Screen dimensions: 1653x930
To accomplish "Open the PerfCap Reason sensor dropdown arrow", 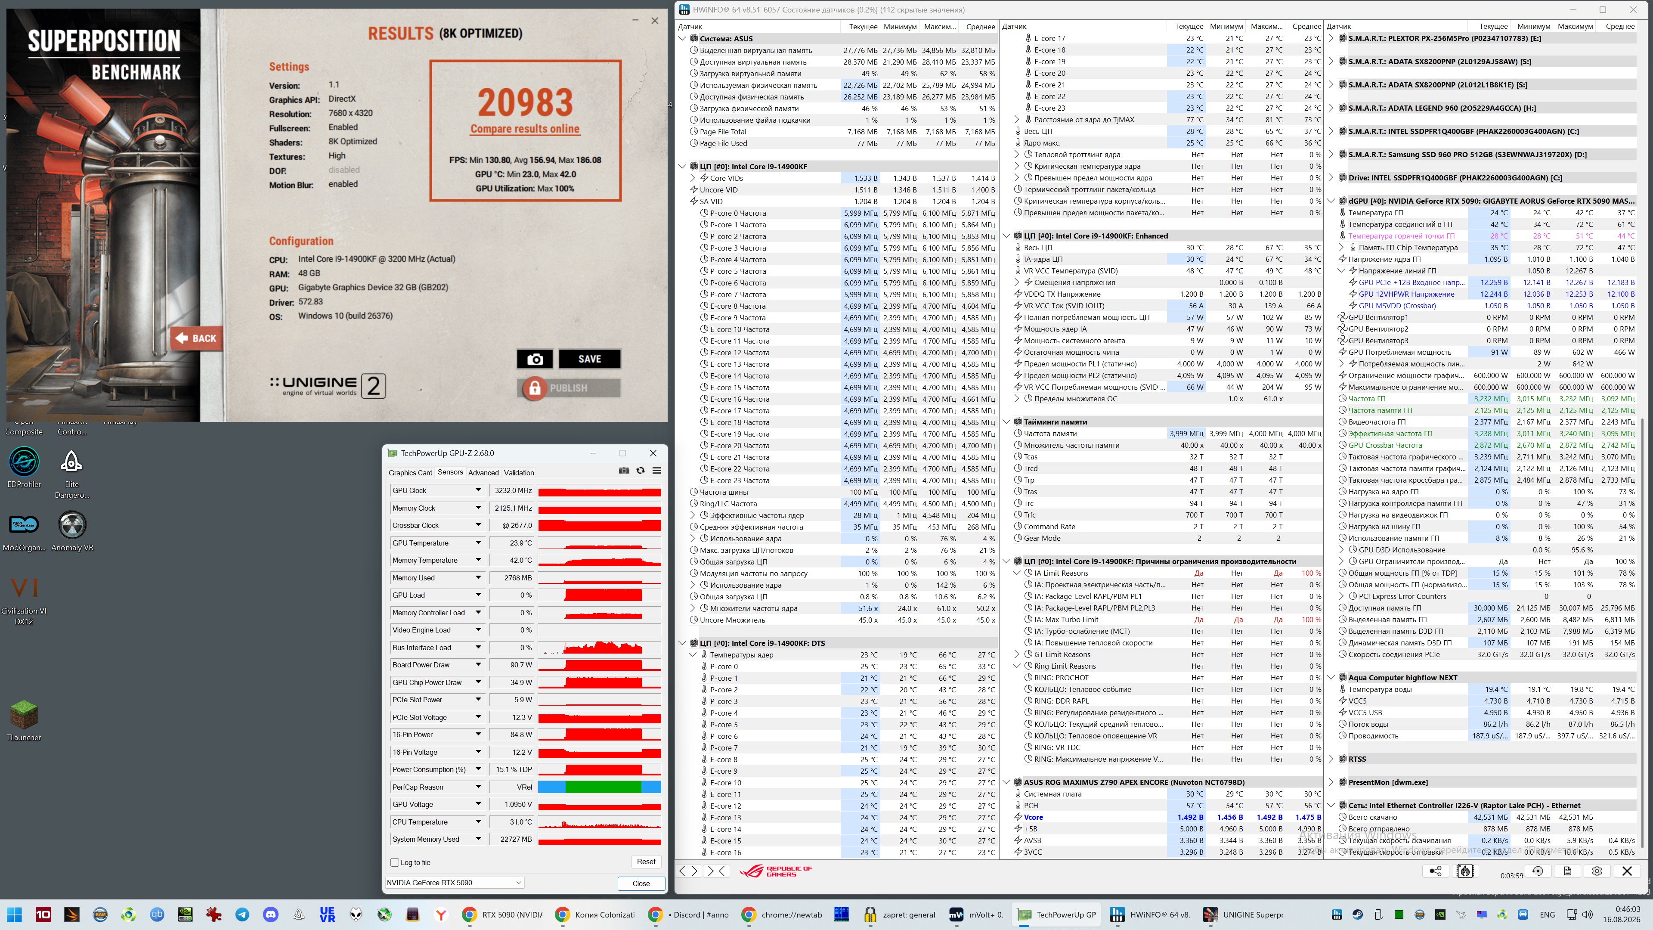I will click(478, 787).
